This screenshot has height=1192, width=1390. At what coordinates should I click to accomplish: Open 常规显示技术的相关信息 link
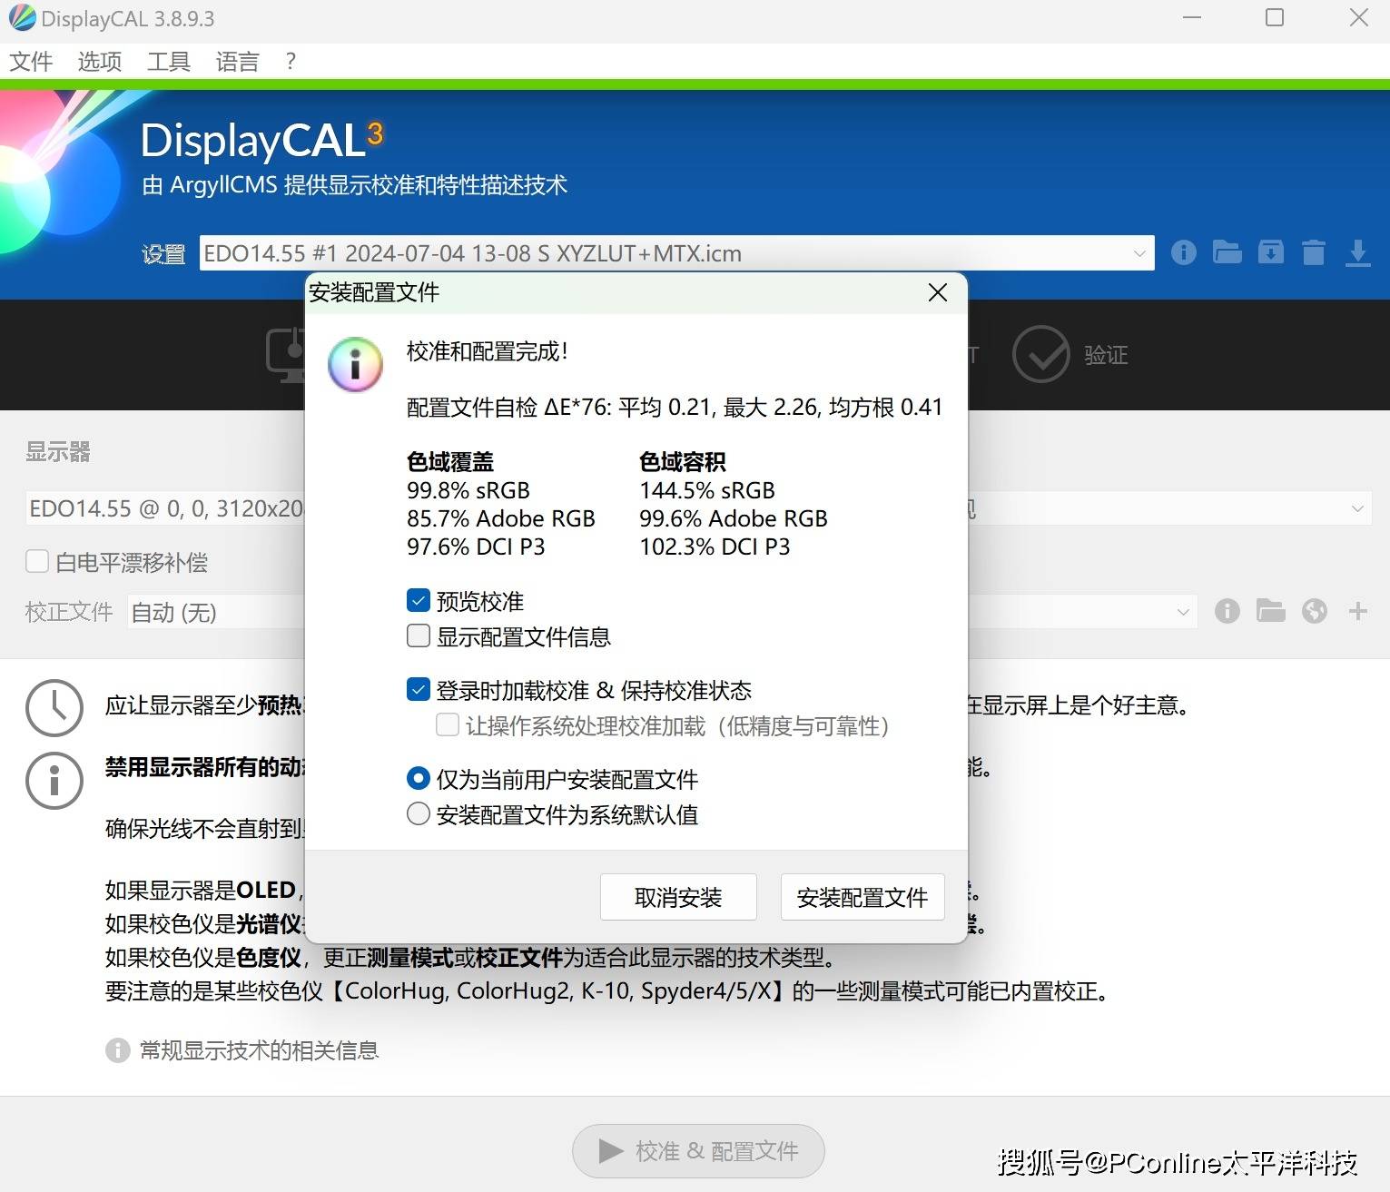click(x=259, y=1050)
